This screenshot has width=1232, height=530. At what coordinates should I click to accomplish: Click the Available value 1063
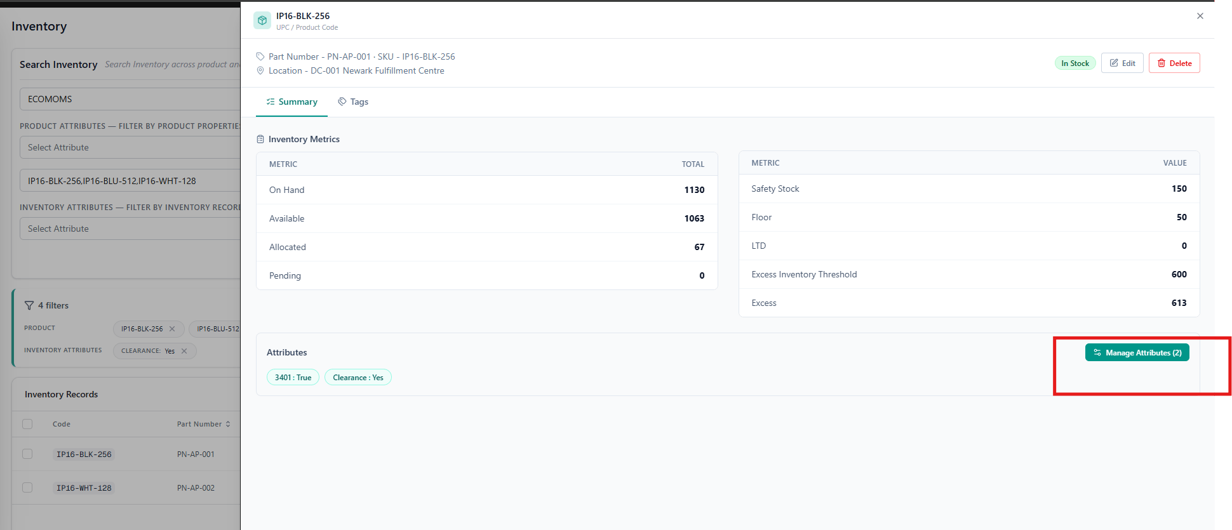click(694, 218)
